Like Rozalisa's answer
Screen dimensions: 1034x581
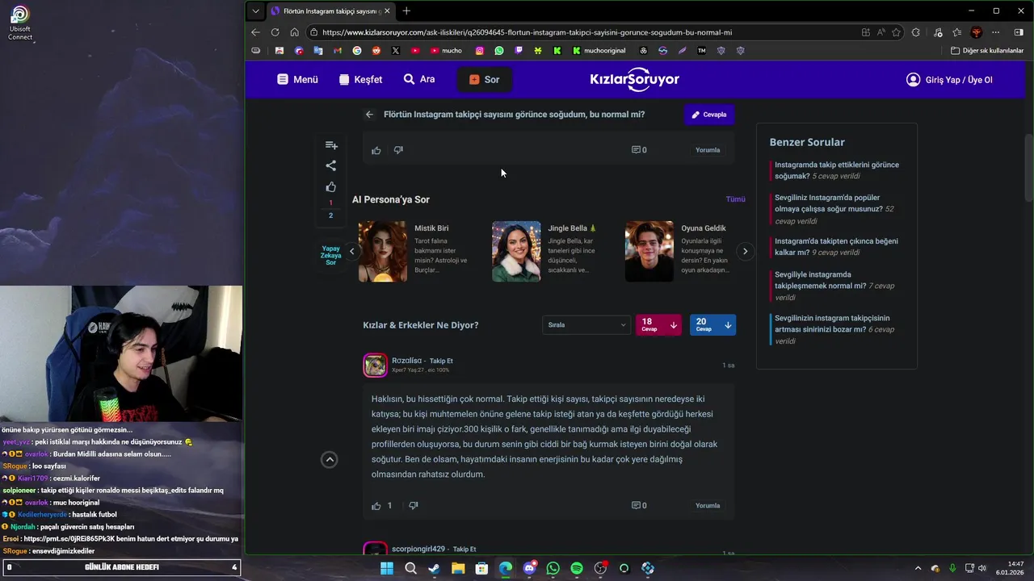(x=376, y=506)
